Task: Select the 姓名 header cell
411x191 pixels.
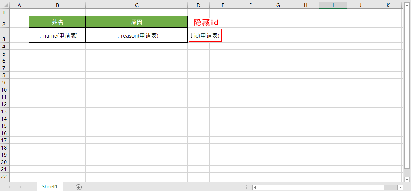Action: tap(57, 22)
